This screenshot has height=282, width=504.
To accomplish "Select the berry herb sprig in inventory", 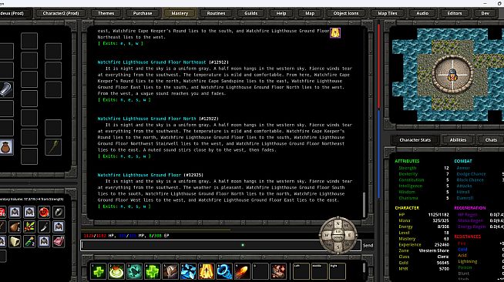I will (x=29, y=227).
